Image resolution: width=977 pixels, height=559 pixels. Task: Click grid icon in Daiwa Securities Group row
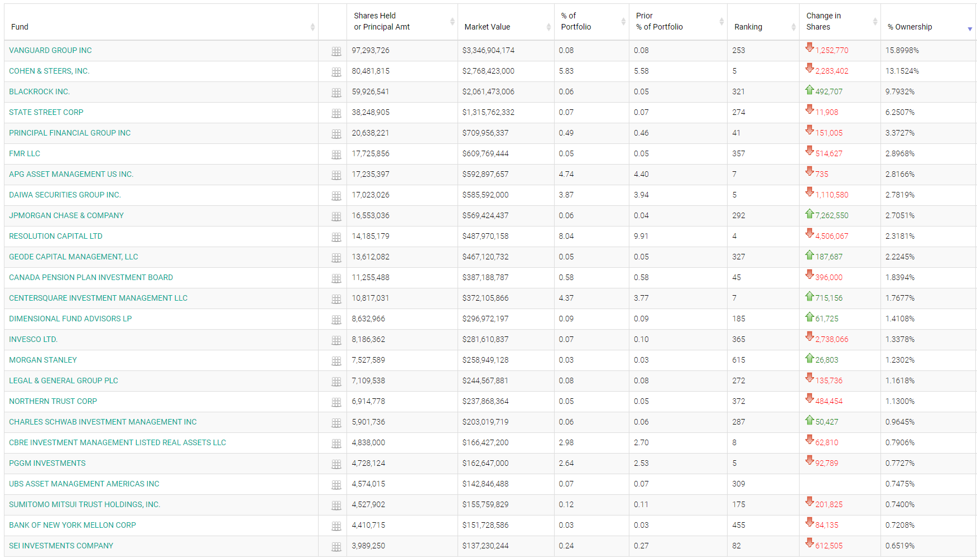pos(336,196)
